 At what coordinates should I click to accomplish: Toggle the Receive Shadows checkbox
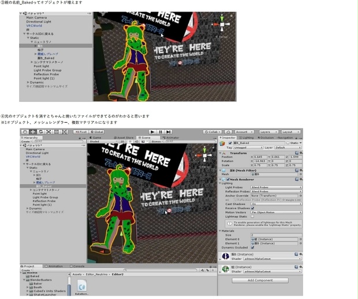(x=252, y=208)
